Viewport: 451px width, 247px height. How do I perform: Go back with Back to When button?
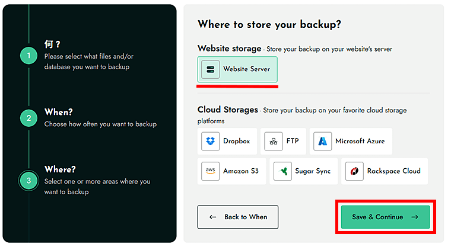coord(237,217)
